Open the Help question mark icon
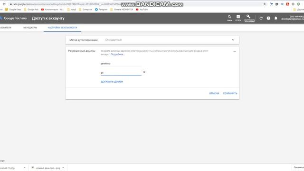304x171 pixels. tap(268, 18)
